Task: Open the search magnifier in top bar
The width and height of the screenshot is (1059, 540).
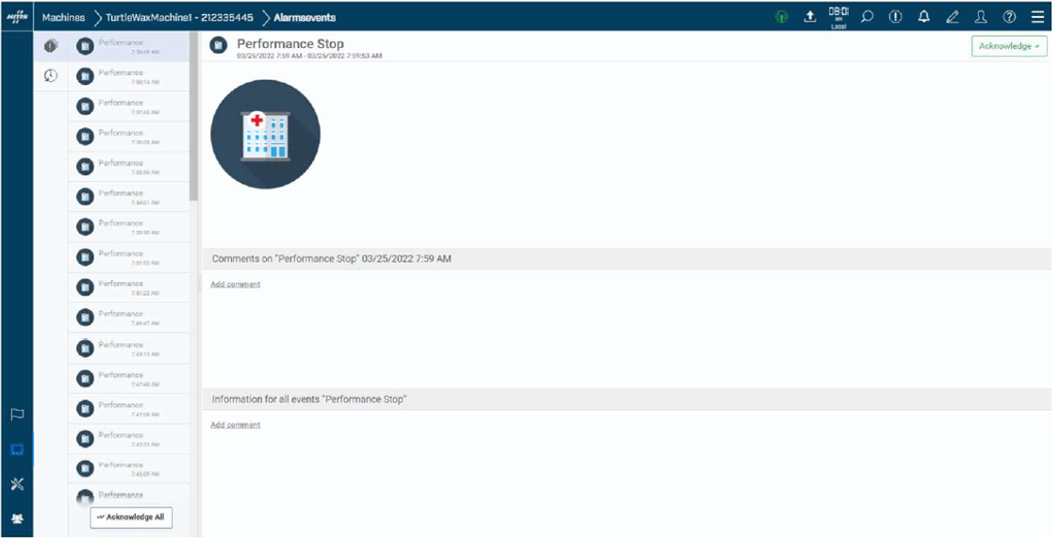Action: point(867,17)
